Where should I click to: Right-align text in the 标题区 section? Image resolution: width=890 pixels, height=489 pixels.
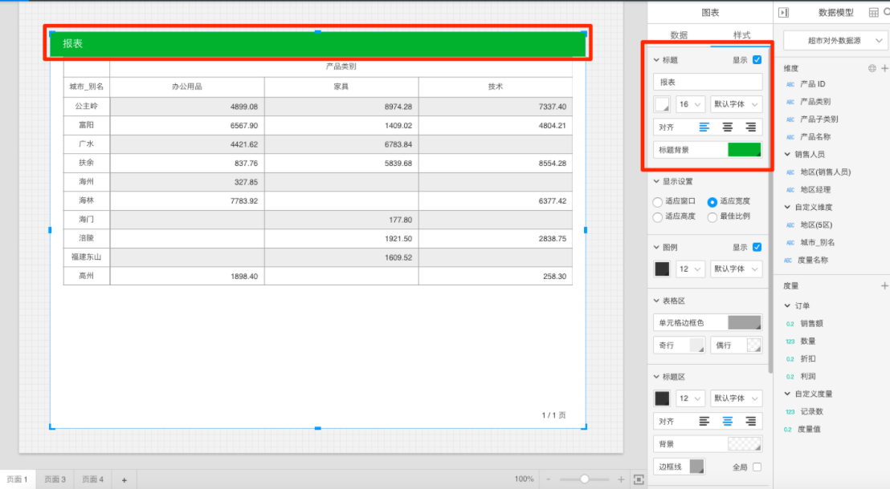tap(750, 421)
